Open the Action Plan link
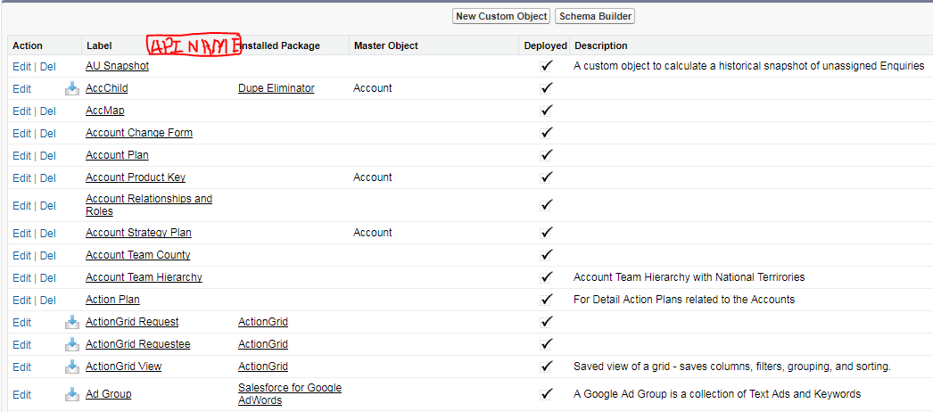The width and height of the screenshot is (933, 412). click(112, 300)
